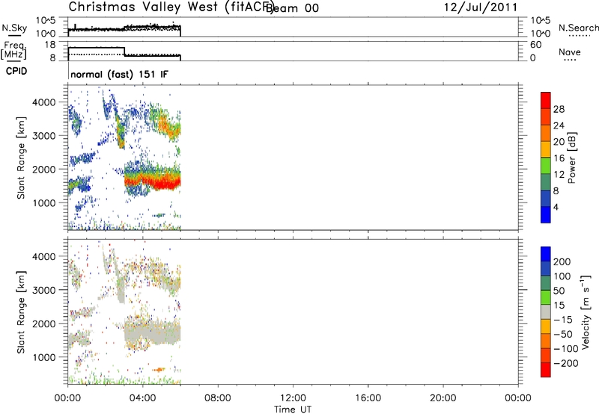Select the 'Freq. [MHz]' axis label

pyautogui.click(x=13, y=50)
